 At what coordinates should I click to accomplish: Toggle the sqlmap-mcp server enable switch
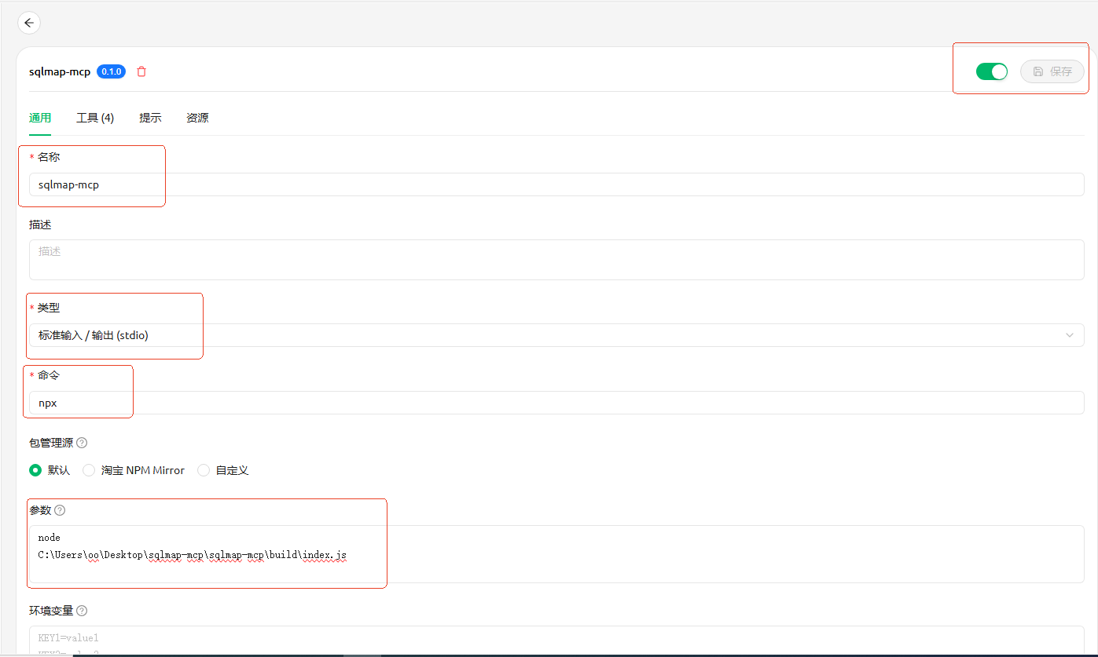991,71
